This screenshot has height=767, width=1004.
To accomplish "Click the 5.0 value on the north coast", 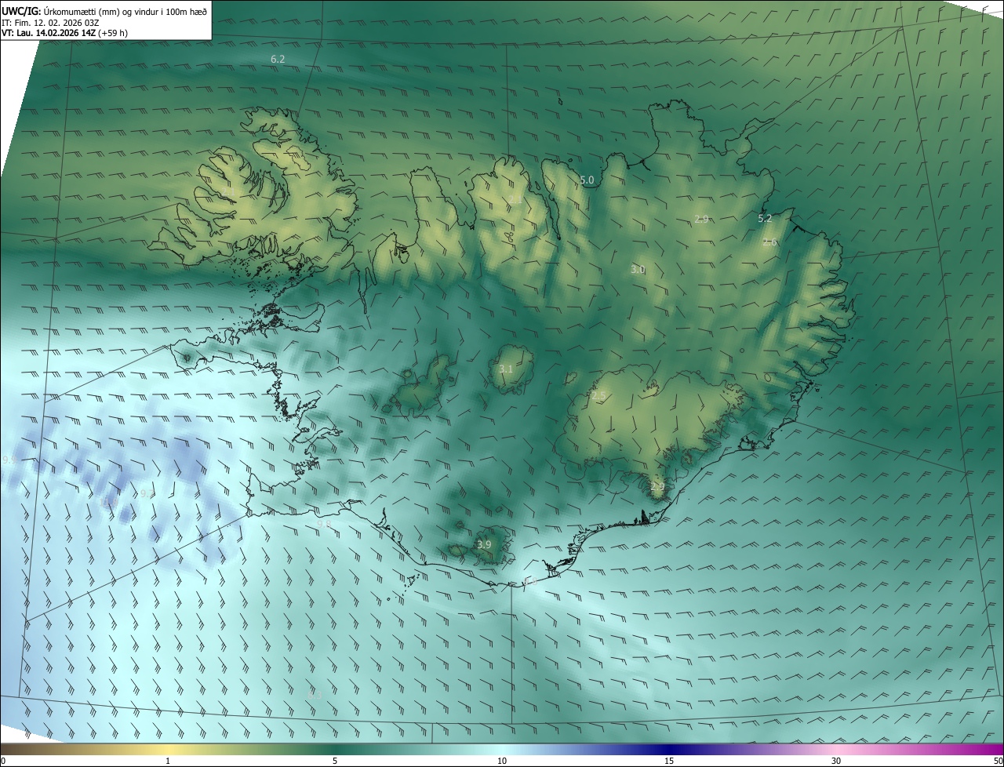I will 587,180.
